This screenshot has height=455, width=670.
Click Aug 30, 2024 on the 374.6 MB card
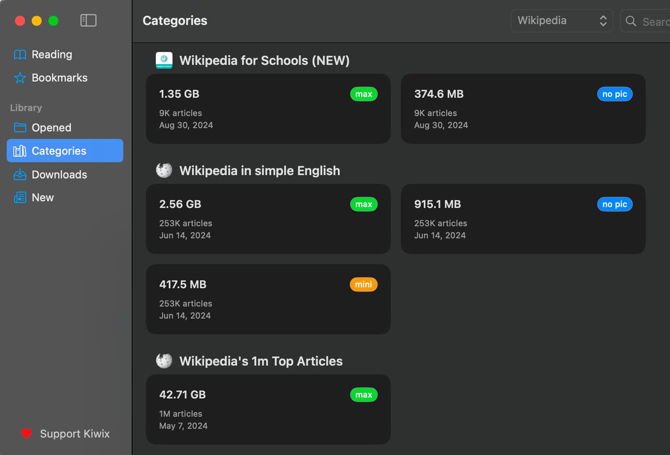click(441, 125)
